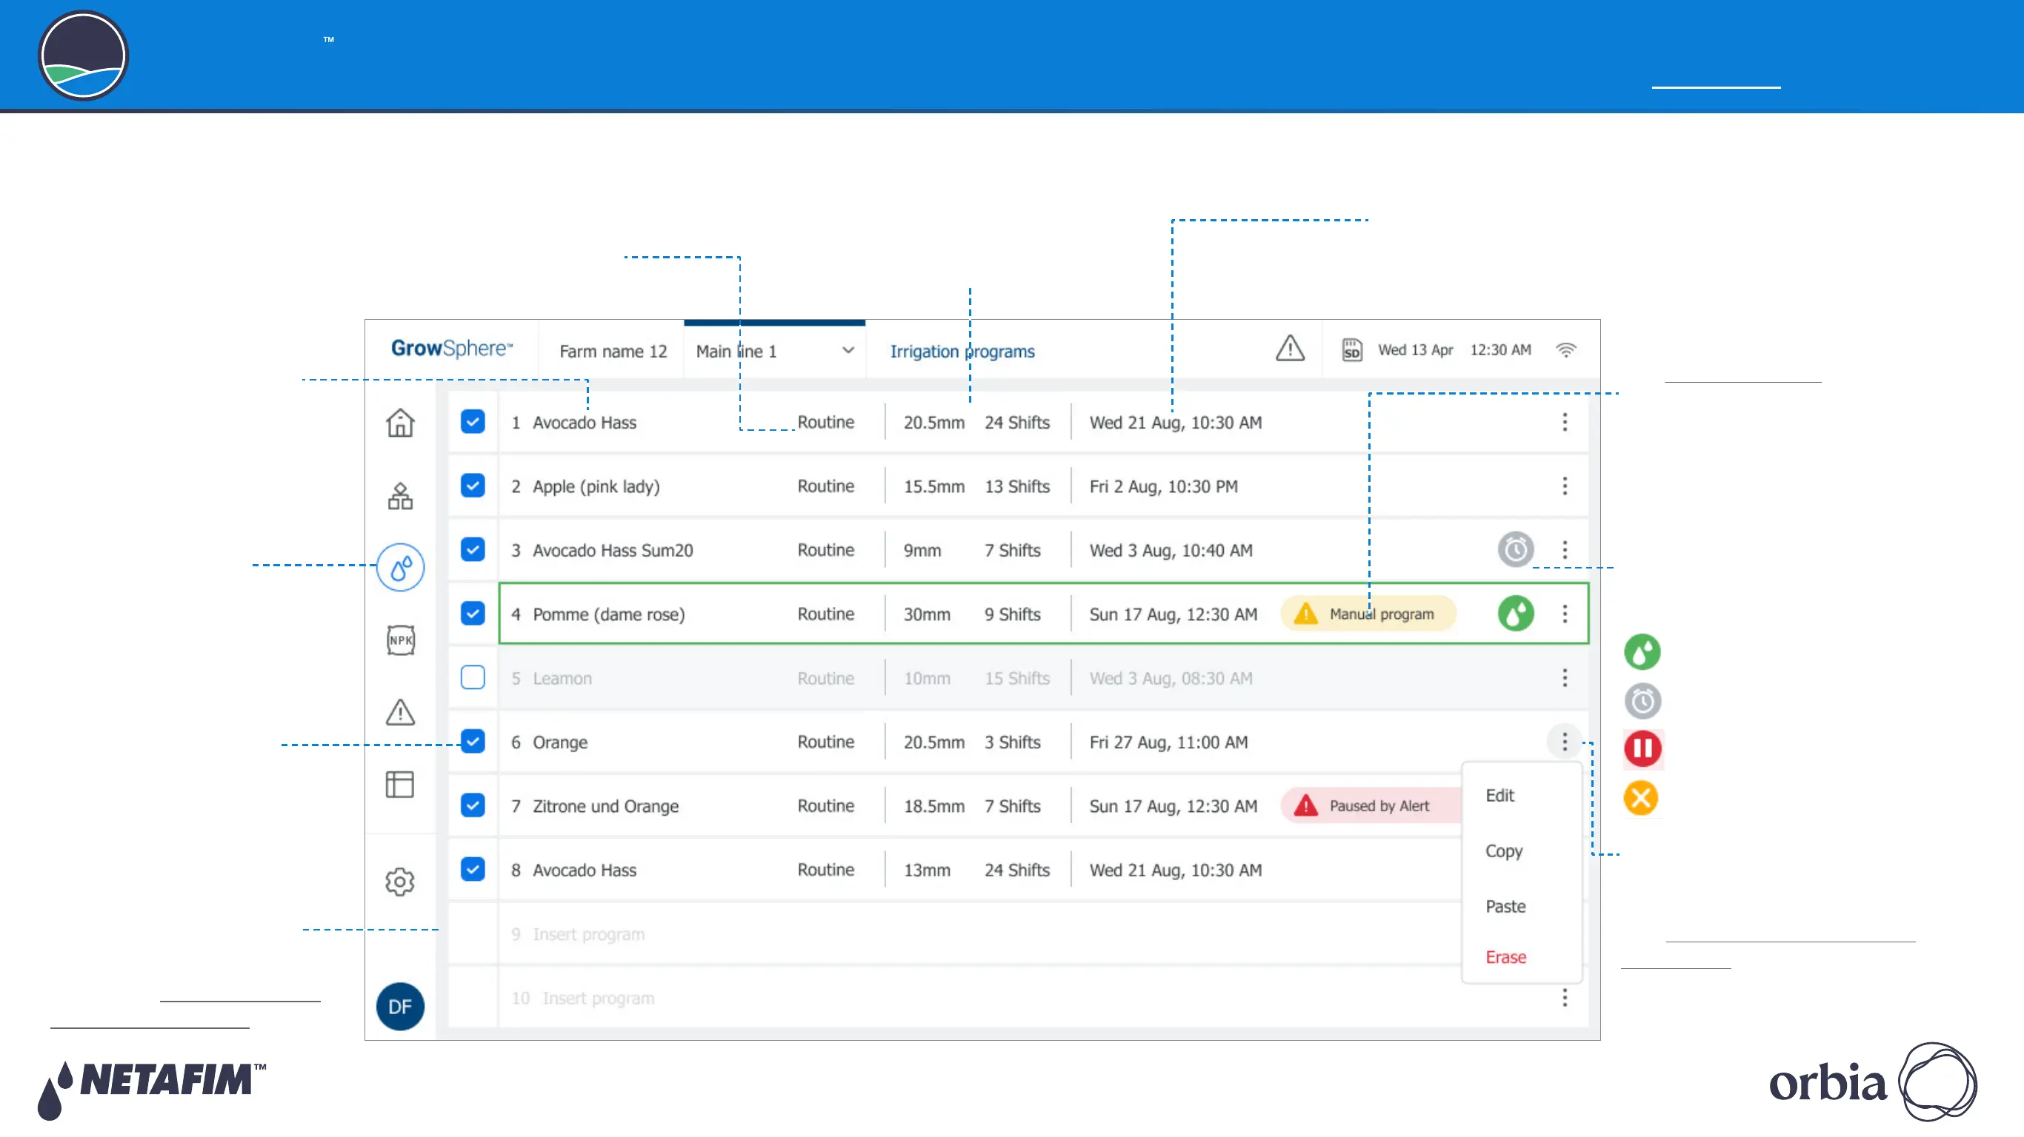Image resolution: width=2024 pixels, height=1137 pixels.
Task: Click the warning triangle in top bar
Action: (x=1290, y=349)
